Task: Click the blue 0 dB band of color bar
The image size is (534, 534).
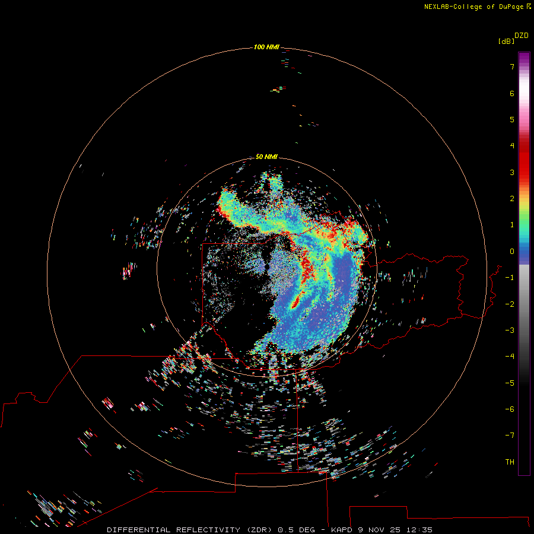Action: coord(524,252)
